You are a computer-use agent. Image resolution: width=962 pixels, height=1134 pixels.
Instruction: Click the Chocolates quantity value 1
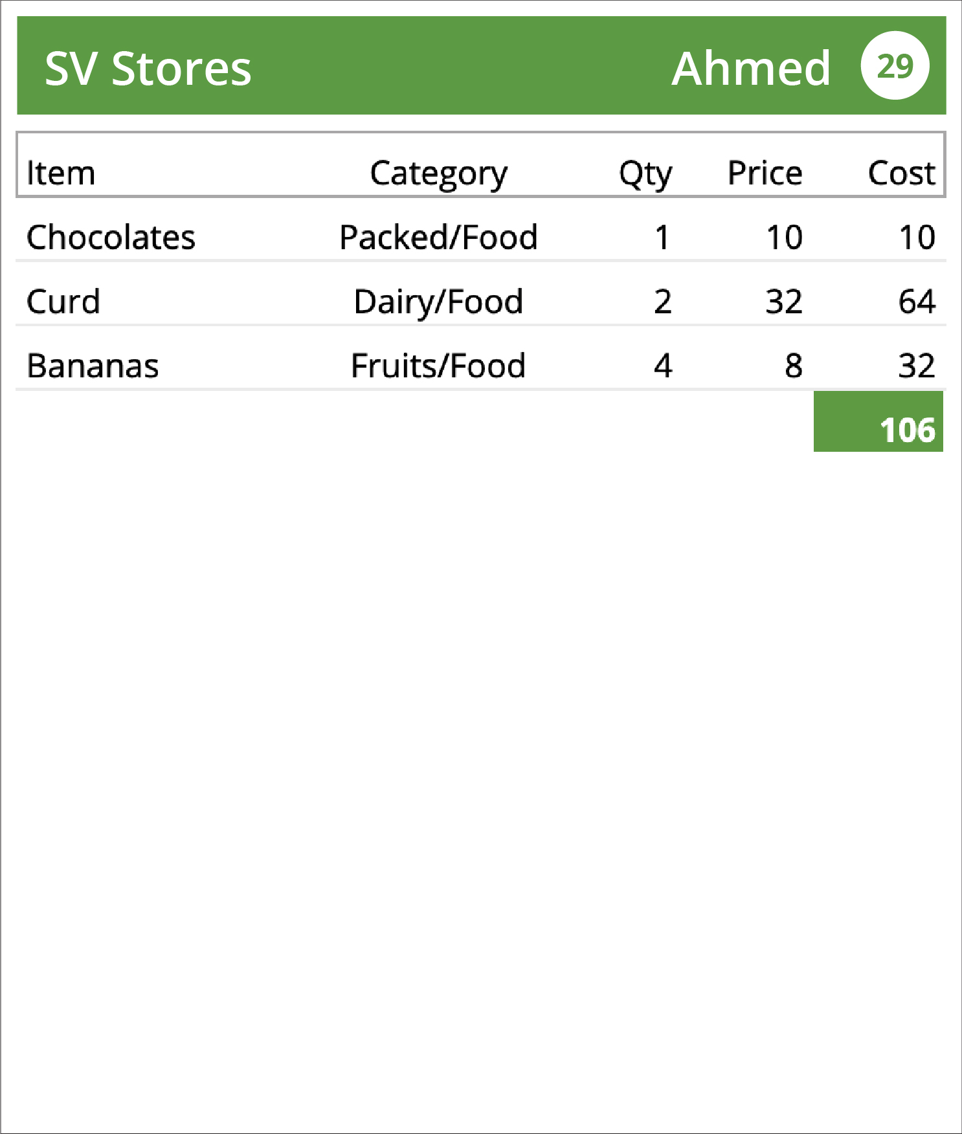(x=662, y=237)
